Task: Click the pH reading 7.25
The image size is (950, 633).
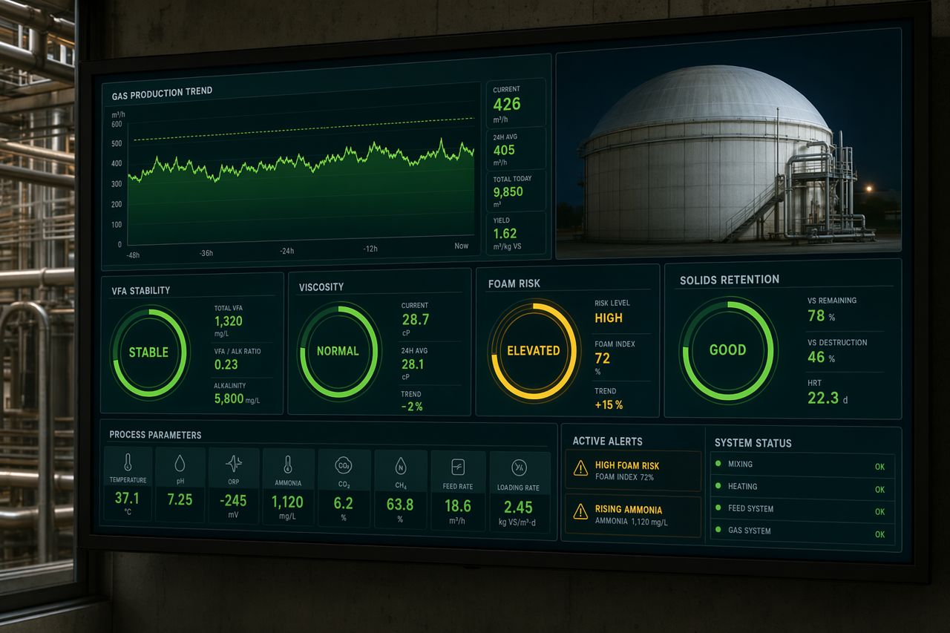Action: (x=180, y=499)
